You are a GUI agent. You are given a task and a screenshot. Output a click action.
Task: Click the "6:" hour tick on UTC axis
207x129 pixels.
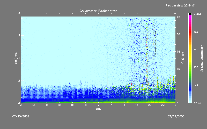point(60,105)
